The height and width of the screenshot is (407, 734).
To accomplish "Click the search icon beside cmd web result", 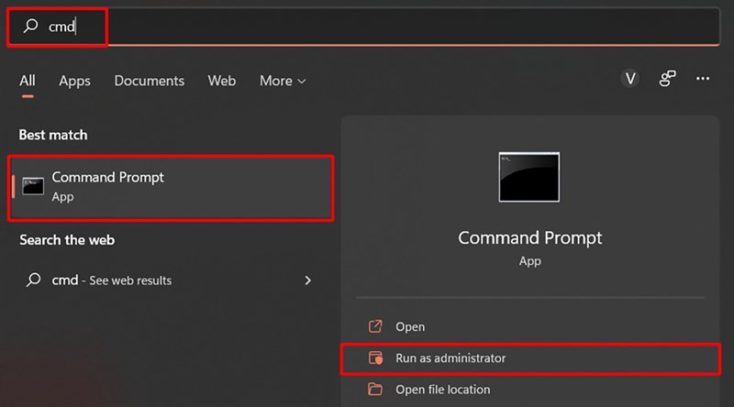I will pyautogui.click(x=34, y=280).
